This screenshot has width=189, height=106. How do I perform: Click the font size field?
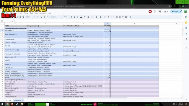65,17
